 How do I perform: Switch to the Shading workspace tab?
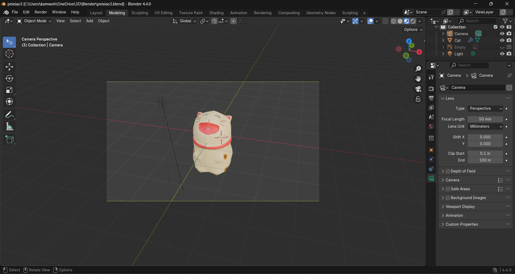pos(216,13)
